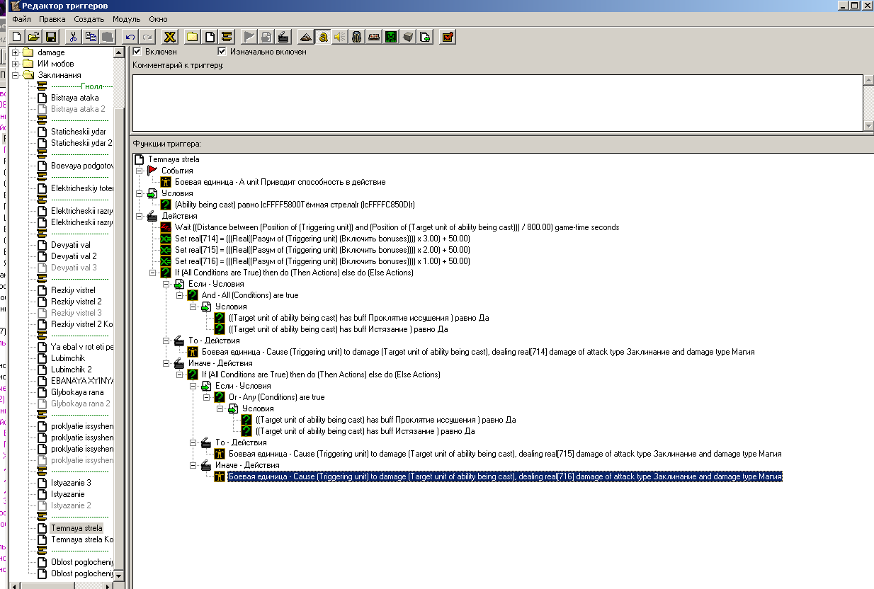Select the Bistraya ataka trigger
The image size is (874, 589).
(74, 98)
